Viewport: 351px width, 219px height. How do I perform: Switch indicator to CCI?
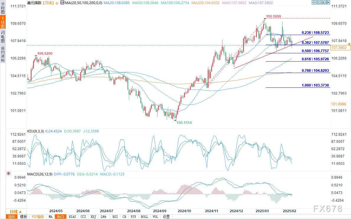[83, 217]
